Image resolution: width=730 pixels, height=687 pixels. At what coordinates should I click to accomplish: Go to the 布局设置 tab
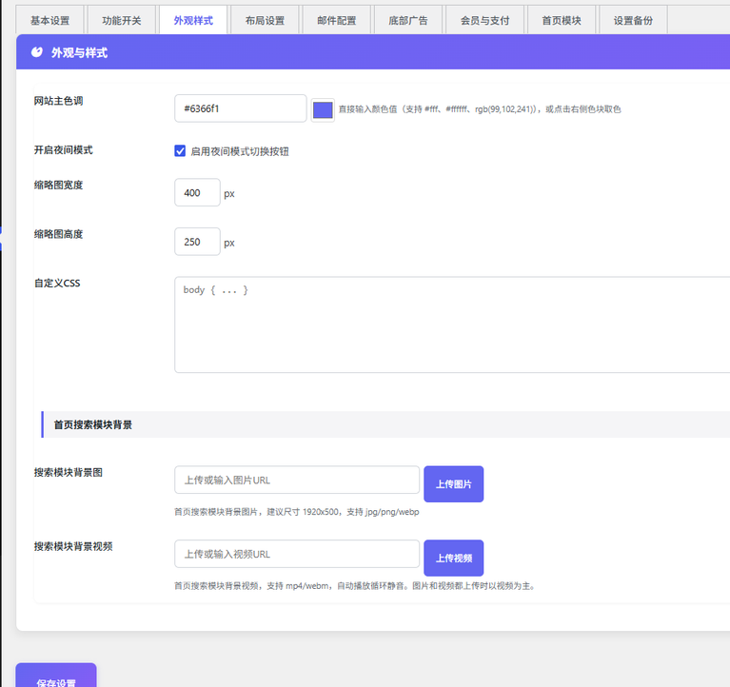point(265,21)
